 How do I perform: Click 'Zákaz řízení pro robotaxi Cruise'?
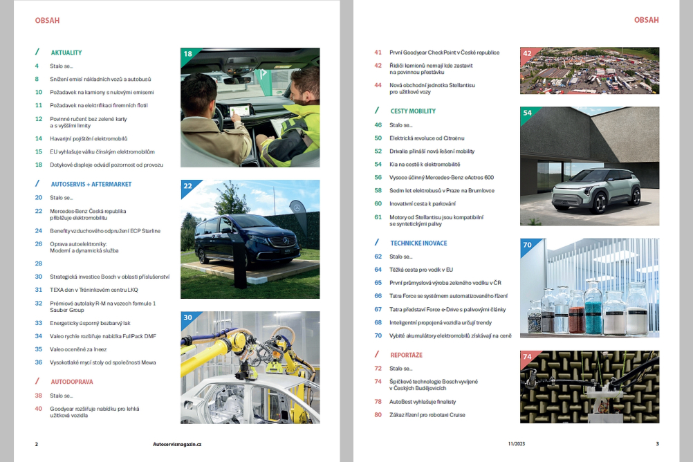[427, 415]
